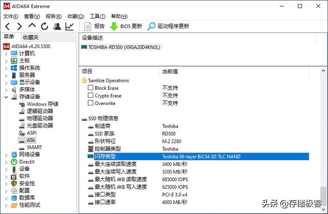
Task: Switch to the 菜单 tab
Action: point(9,37)
